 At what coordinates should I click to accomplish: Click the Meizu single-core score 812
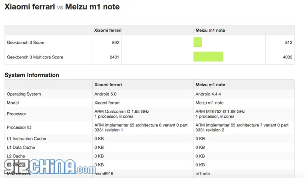288,43
